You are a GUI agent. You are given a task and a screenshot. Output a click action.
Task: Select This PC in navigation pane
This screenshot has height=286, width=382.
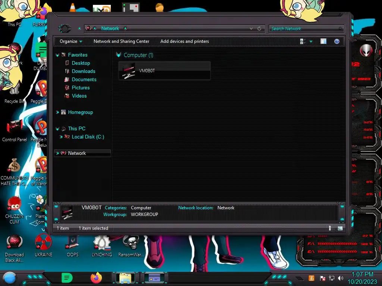76,128
